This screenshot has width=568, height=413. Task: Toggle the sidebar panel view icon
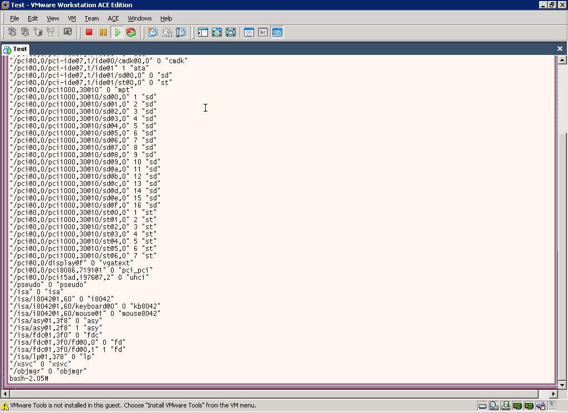[203, 33]
